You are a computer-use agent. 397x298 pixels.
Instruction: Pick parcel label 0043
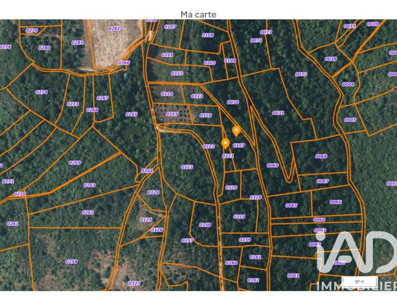point(350,120)
